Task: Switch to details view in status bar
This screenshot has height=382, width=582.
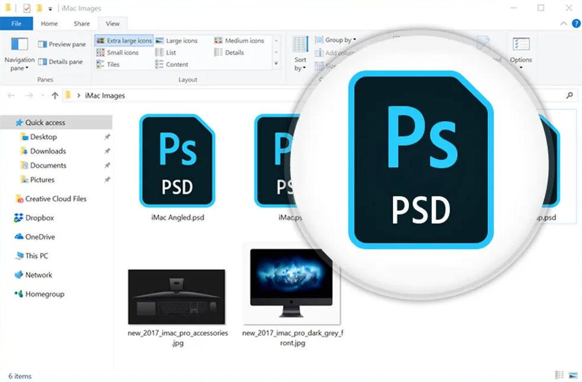Action: [x=560, y=375]
